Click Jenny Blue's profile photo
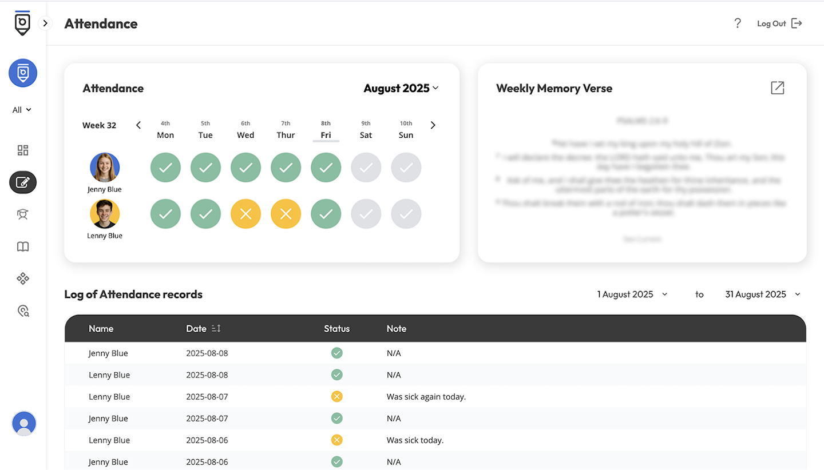 coord(105,168)
